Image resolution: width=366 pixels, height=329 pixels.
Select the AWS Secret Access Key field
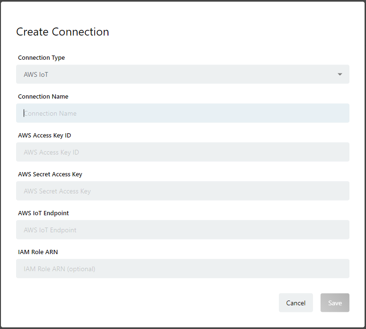[183, 191]
